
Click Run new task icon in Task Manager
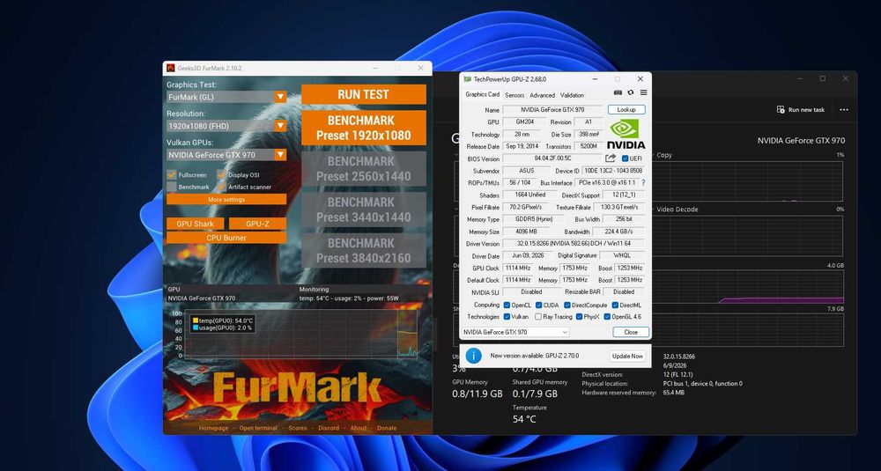pyautogui.click(x=781, y=109)
